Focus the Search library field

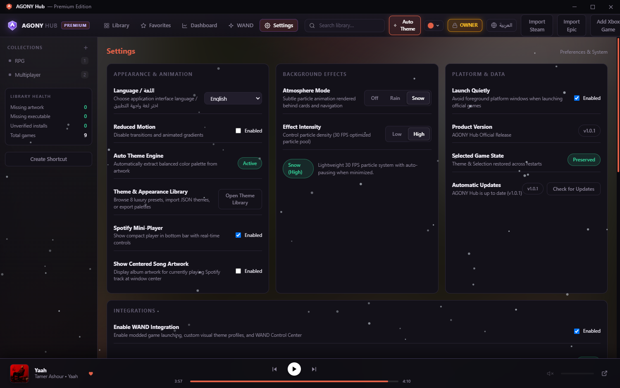click(345, 26)
